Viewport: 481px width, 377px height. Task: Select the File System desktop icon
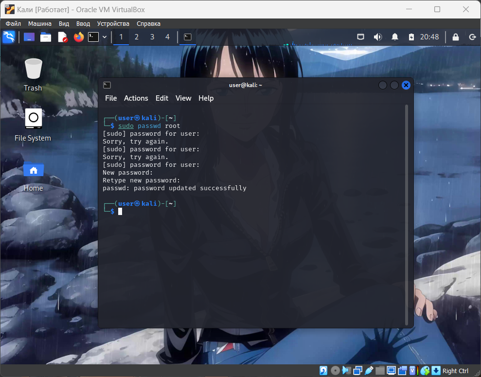[x=33, y=125]
